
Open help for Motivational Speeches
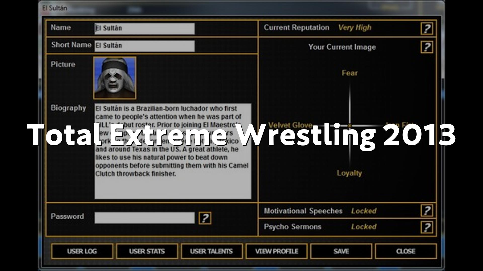427,211
